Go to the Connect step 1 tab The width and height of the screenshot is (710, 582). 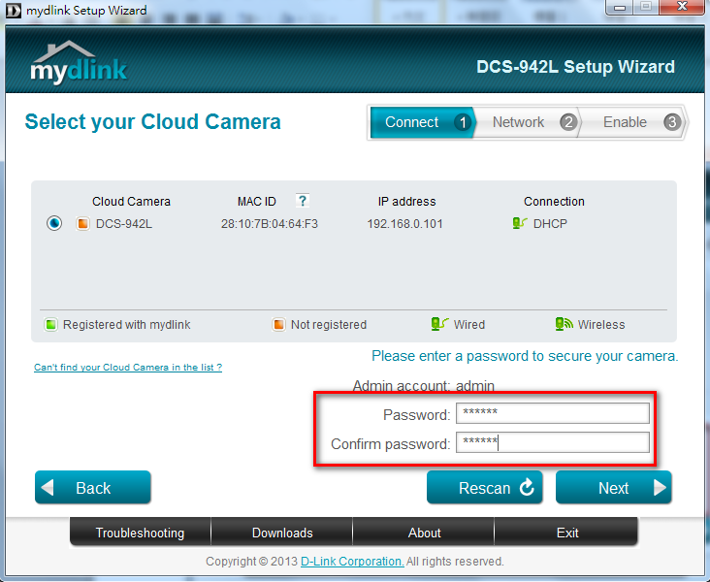point(422,122)
